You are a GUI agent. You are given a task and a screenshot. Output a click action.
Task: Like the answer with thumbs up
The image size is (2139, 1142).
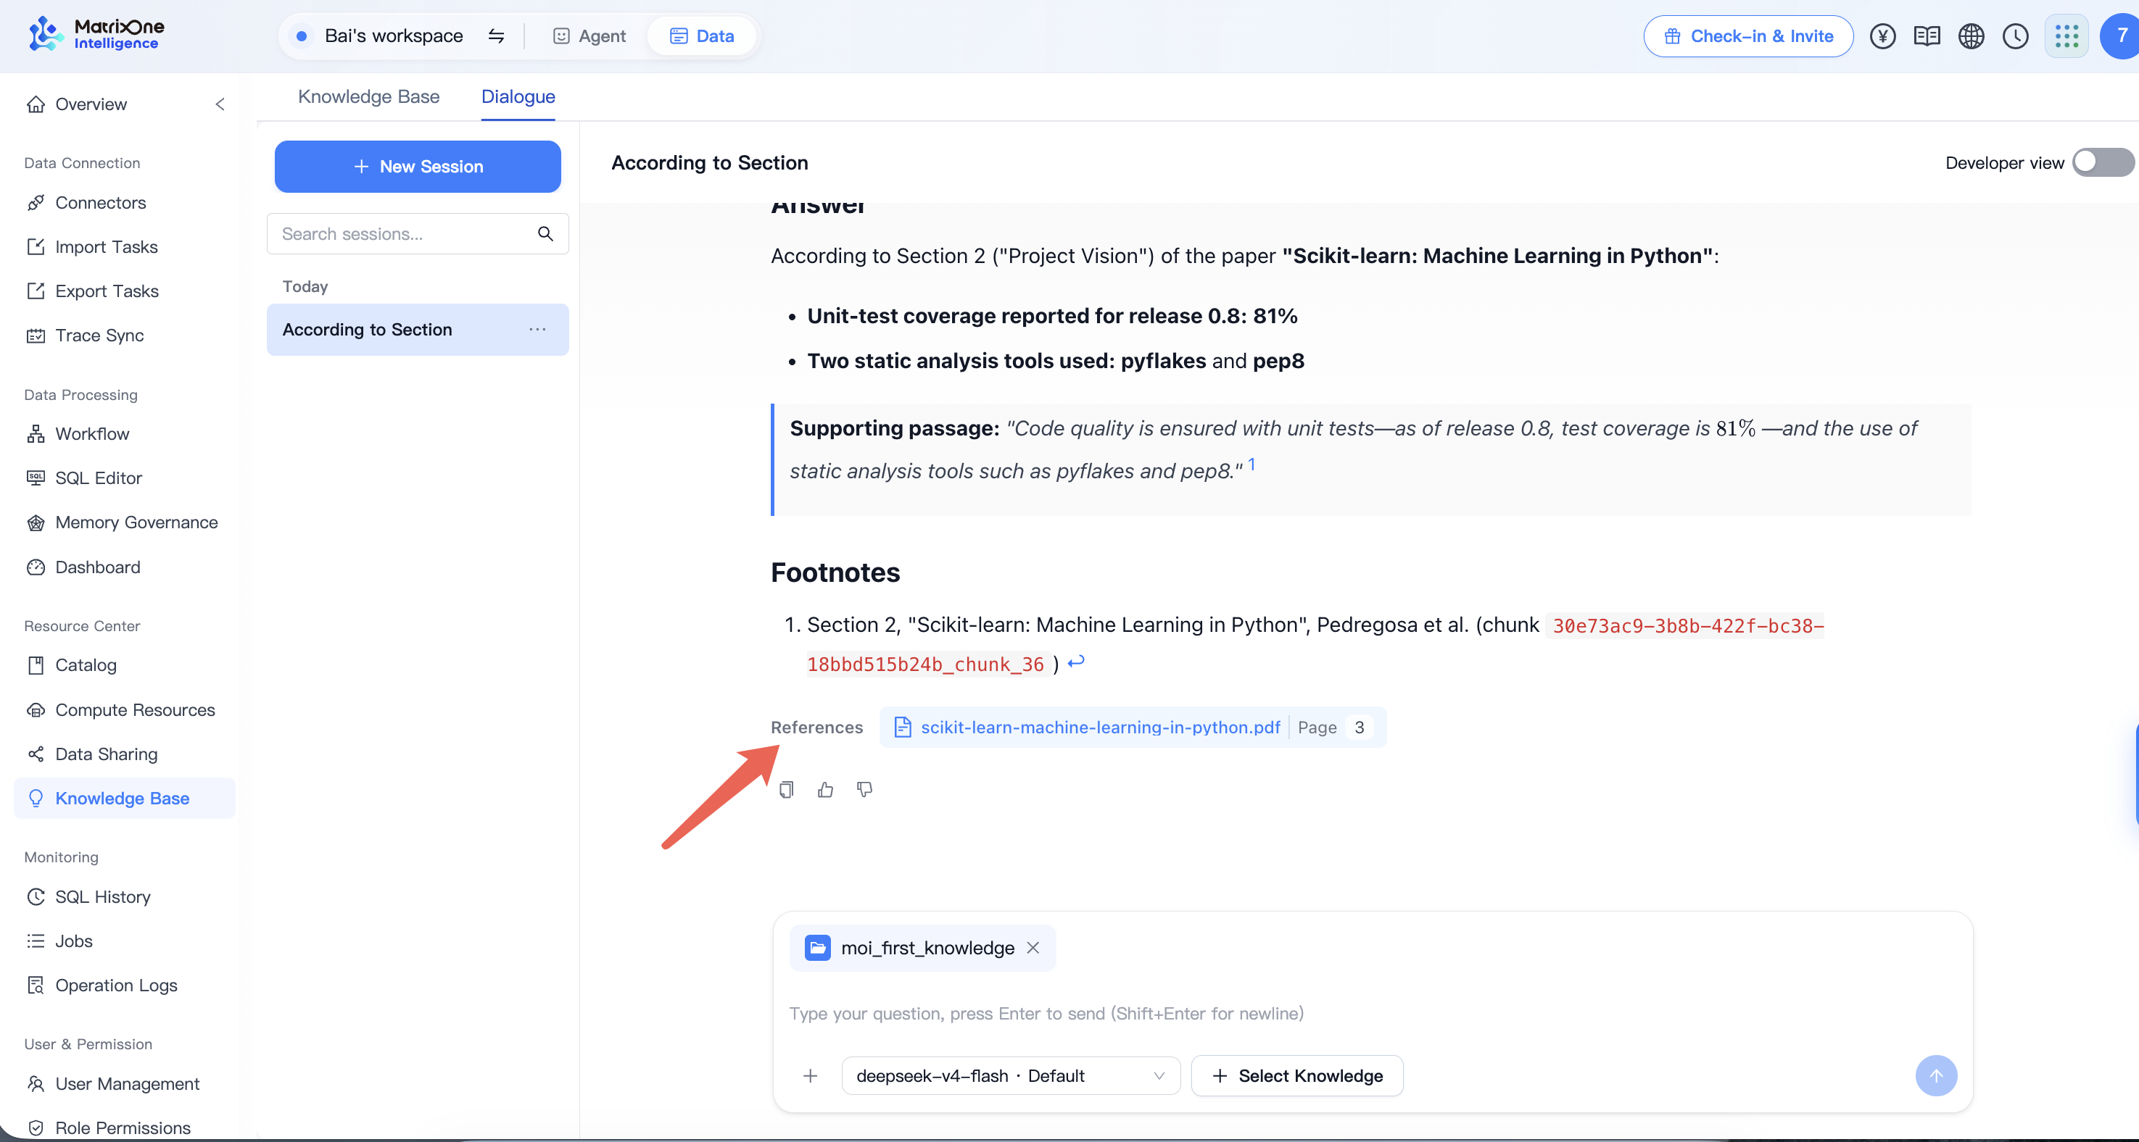(825, 789)
